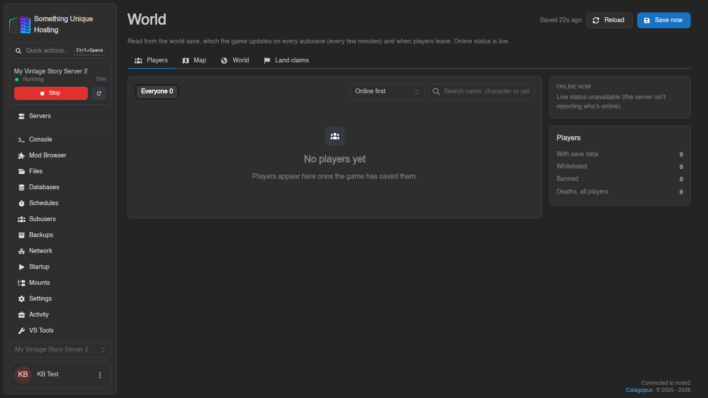Open the Subusers page
This screenshot has width=708, height=398.
tap(60, 219)
